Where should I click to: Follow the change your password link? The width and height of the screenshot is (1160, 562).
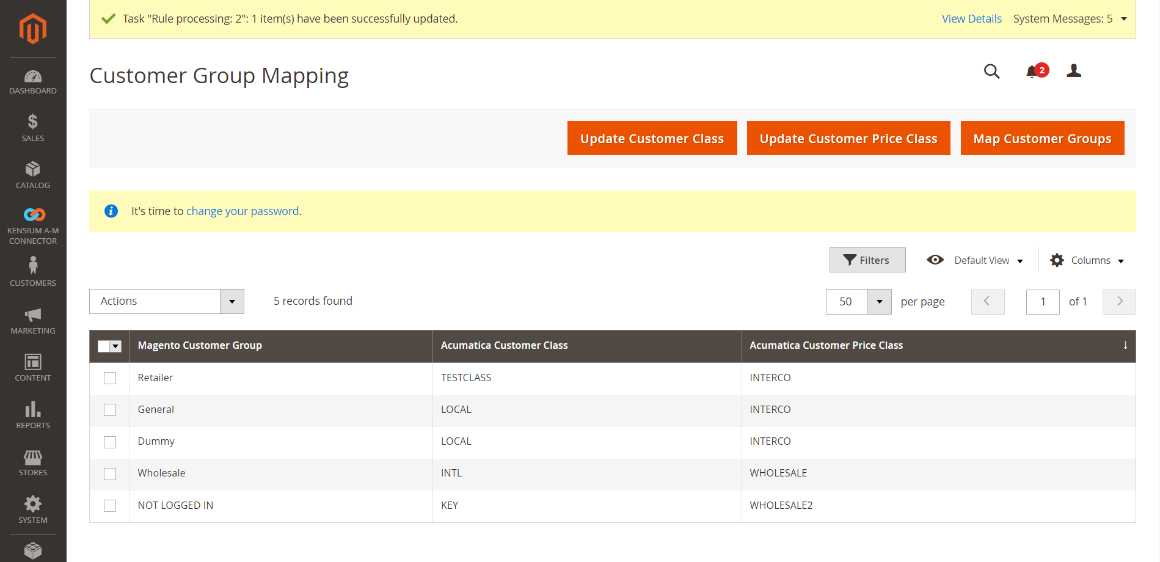point(242,211)
